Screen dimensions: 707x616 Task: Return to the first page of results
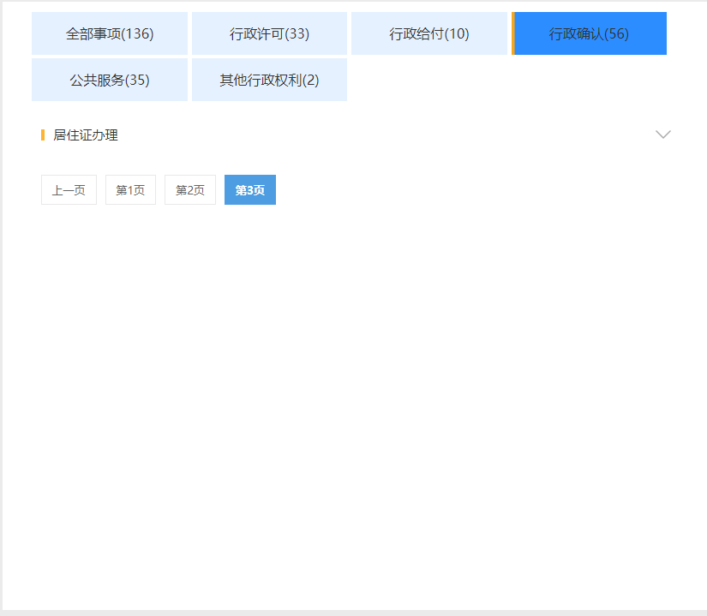130,190
